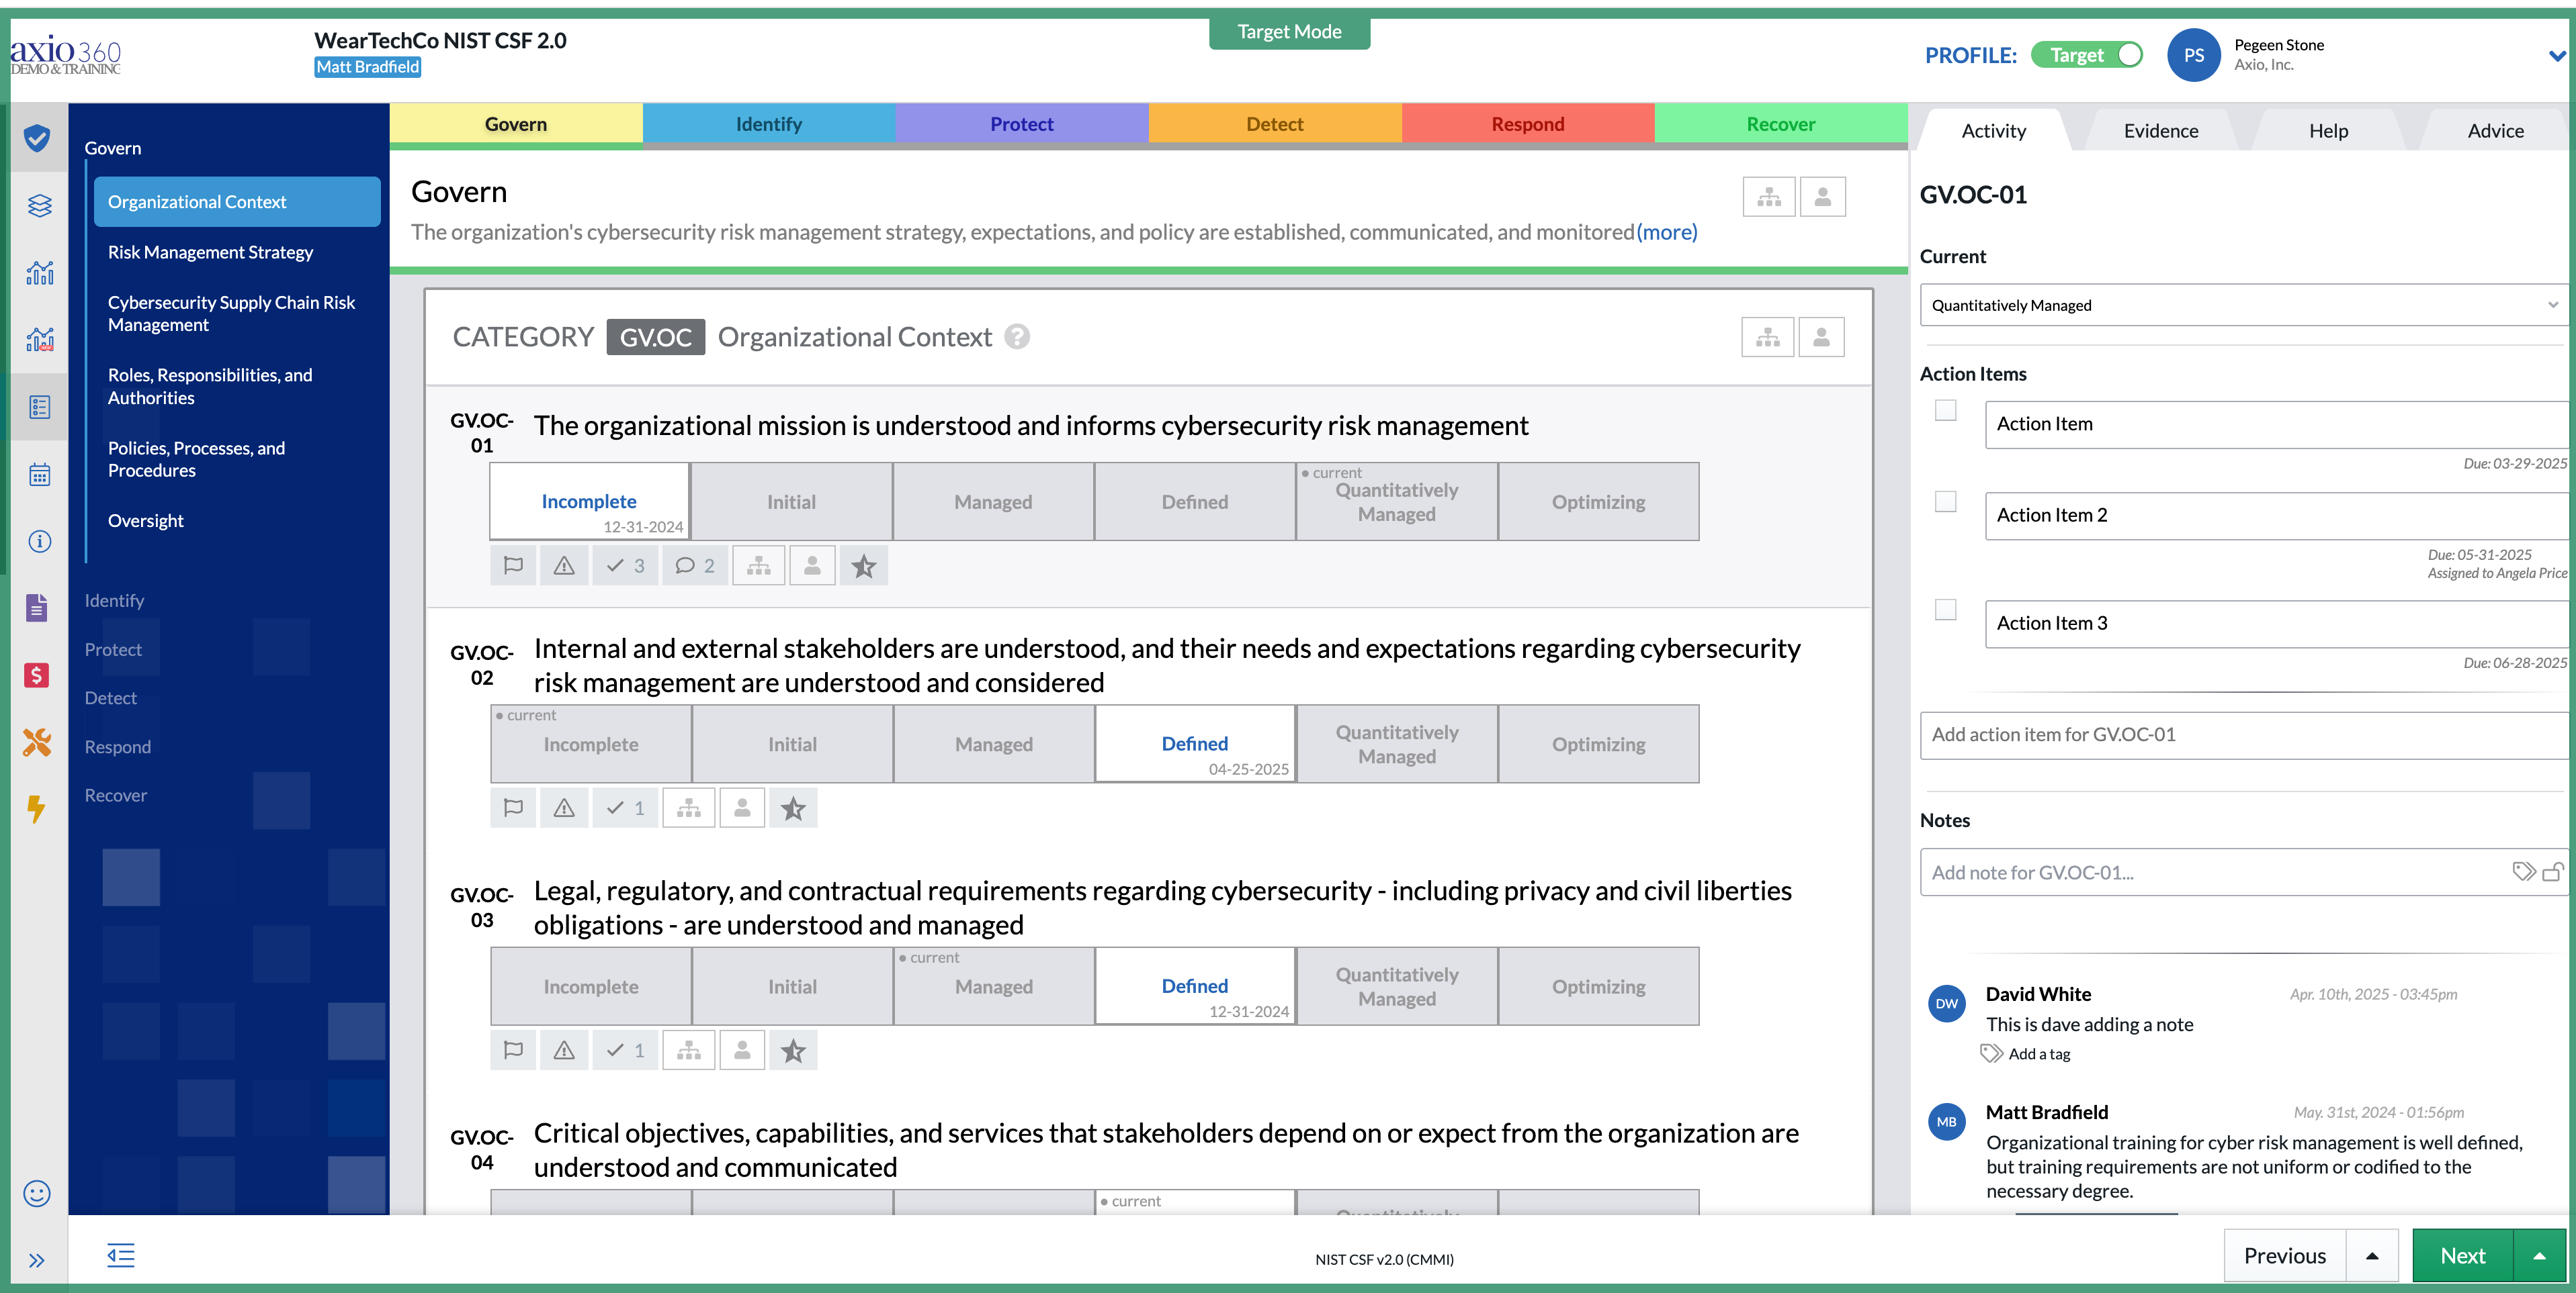Star the GV.OC-01 subcategory

pos(864,565)
